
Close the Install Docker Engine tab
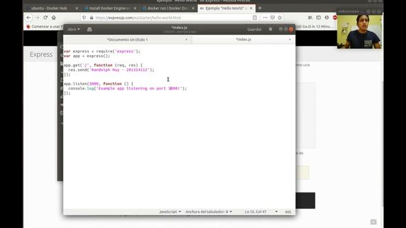pyautogui.click(x=135, y=8)
